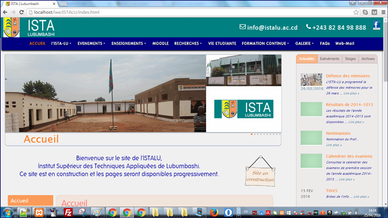The width and height of the screenshot is (388, 218).
Task: Click the browser vertical scrollbar
Action: coord(386,111)
